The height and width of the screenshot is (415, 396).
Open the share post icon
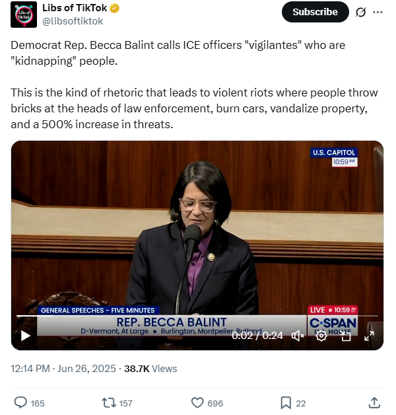(374, 402)
